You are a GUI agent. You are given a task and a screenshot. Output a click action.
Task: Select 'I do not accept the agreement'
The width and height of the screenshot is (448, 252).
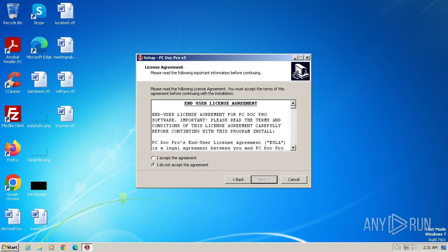click(180, 165)
